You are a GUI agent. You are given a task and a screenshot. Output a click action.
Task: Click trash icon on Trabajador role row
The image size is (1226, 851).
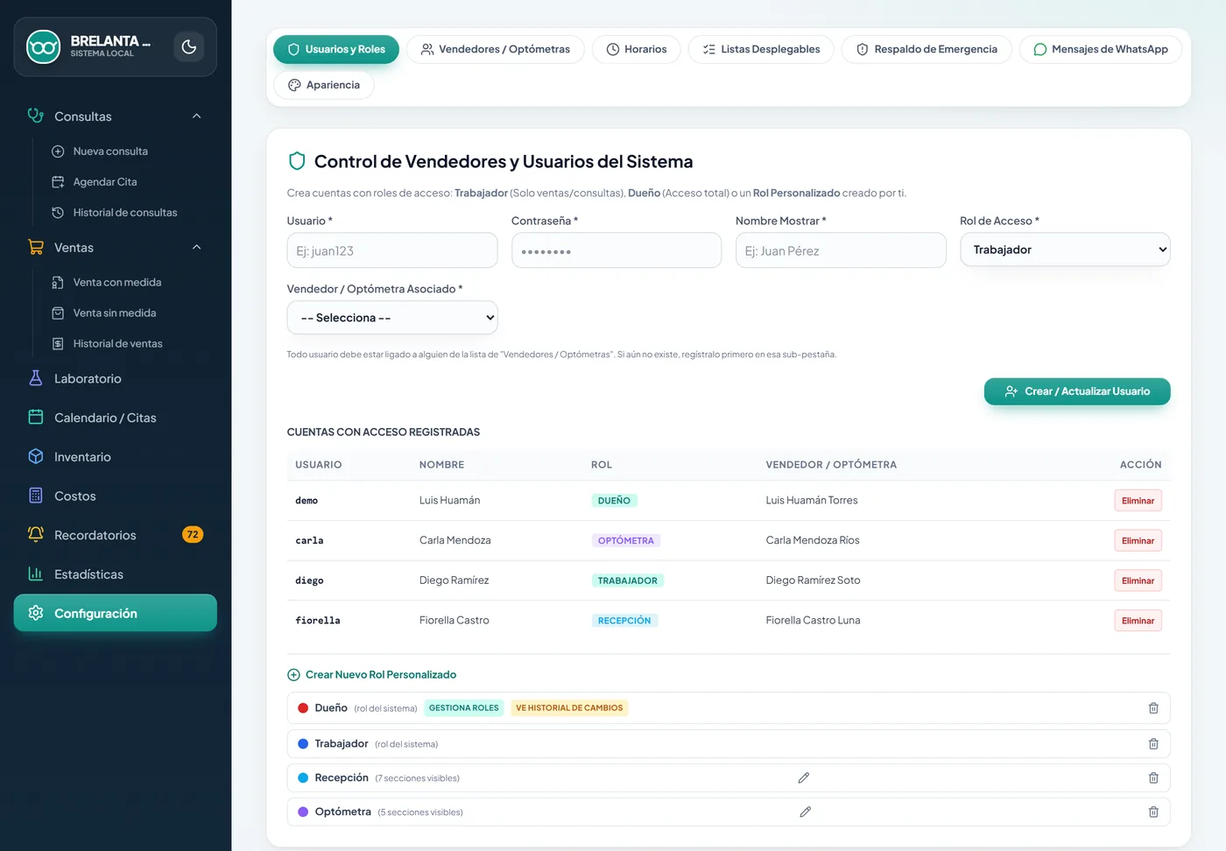coord(1153,743)
